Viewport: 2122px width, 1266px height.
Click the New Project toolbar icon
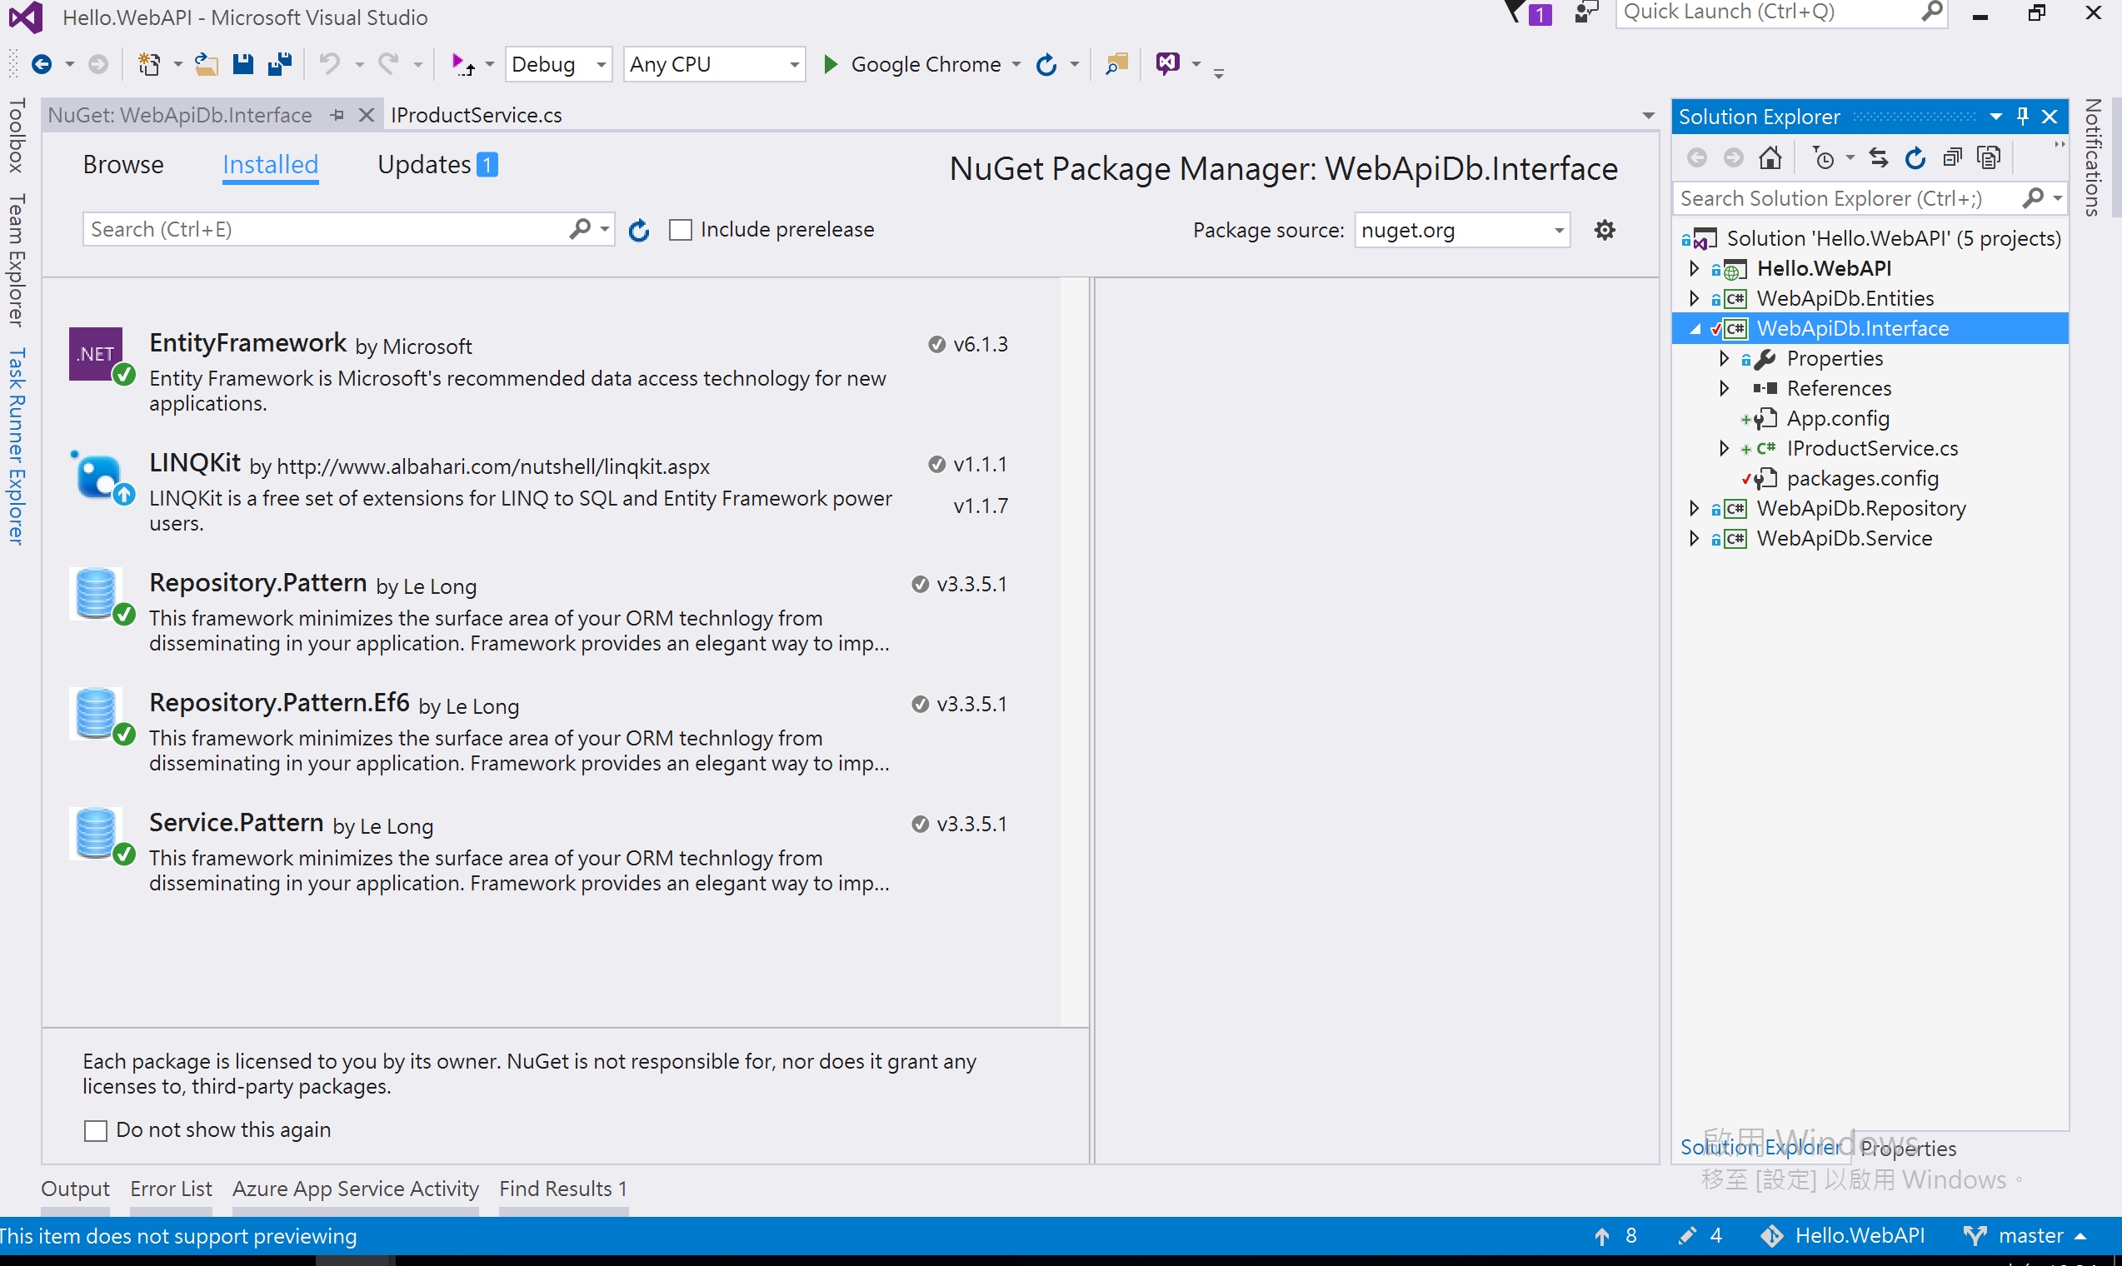[x=149, y=64]
